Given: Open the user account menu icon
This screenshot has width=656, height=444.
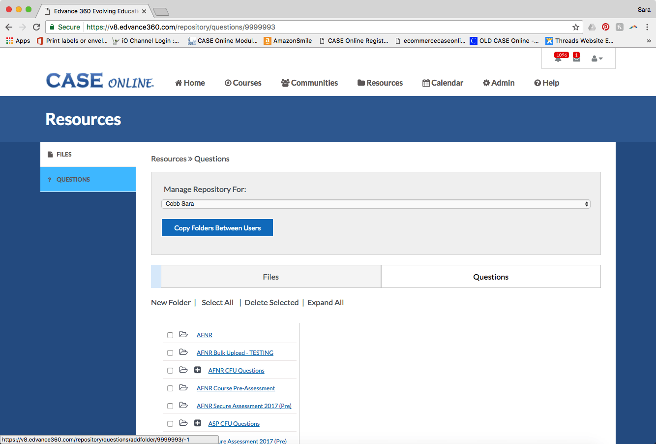Looking at the screenshot, I should click(596, 59).
